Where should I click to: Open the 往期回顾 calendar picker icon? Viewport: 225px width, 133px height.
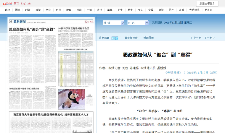point(115,38)
